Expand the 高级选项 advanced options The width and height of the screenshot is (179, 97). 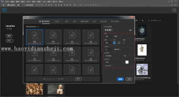(x=108, y=66)
